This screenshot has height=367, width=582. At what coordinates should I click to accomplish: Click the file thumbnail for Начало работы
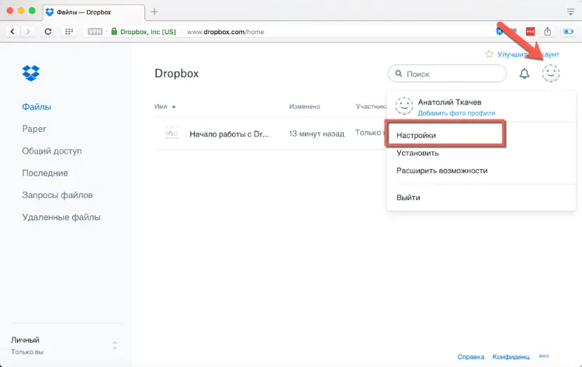(171, 133)
